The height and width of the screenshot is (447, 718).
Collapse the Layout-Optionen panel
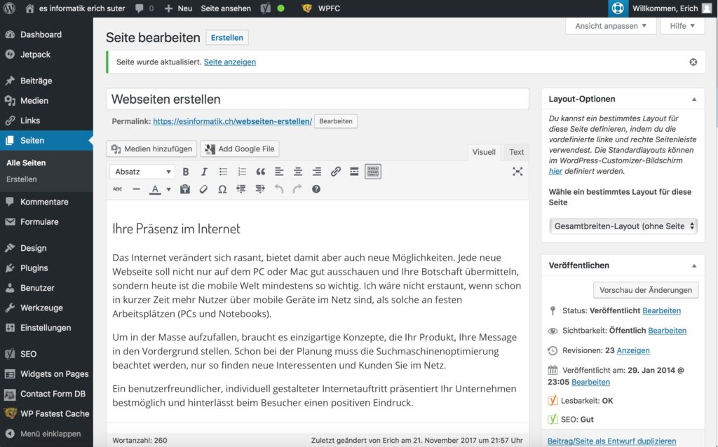click(x=693, y=99)
